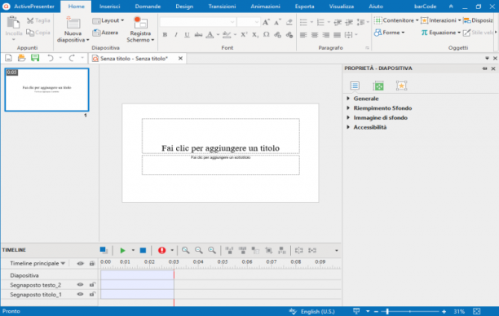Align paragraph text left
The image size is (499, 316).
click(x=303, y=35)
